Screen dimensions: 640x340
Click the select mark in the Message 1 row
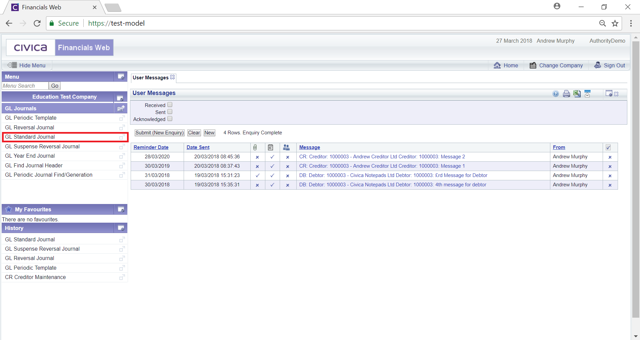610,166
